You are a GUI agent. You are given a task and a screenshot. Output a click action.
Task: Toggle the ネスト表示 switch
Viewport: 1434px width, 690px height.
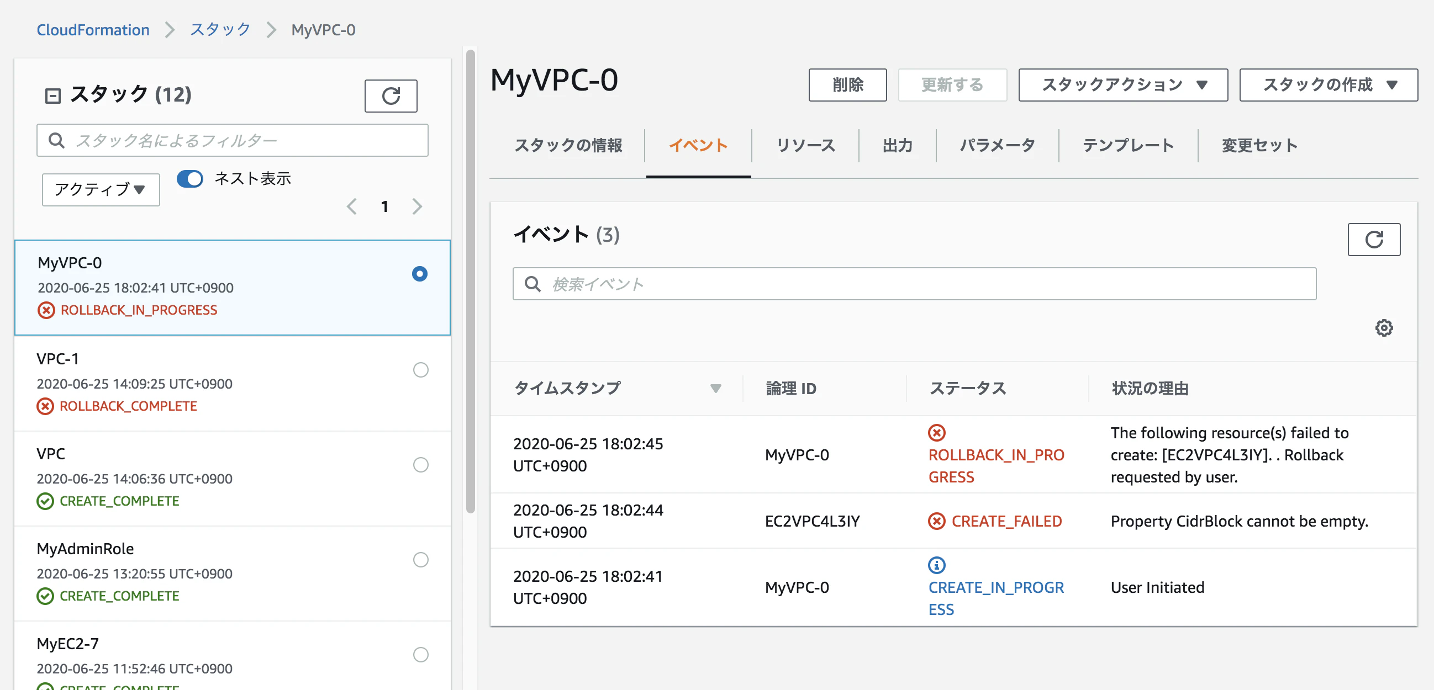click(190, 179)
